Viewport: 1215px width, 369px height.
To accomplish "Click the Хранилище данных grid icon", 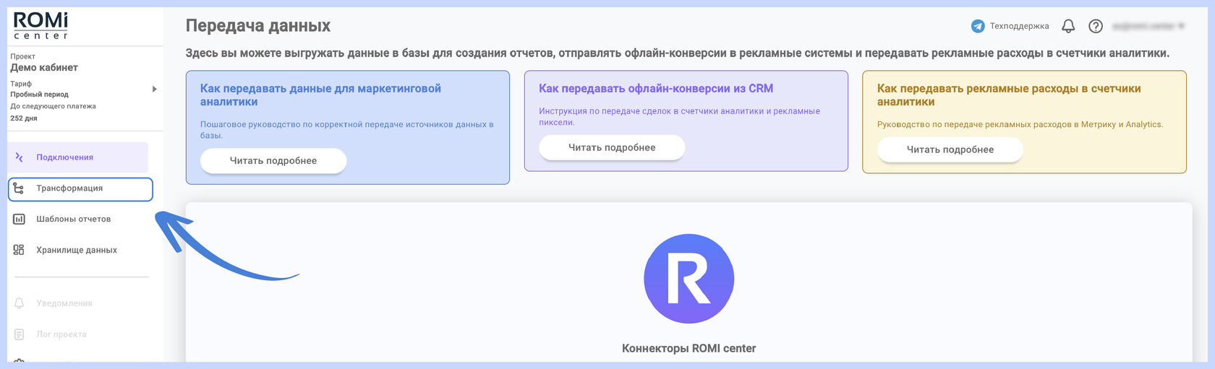I will [x=19, y=251].
